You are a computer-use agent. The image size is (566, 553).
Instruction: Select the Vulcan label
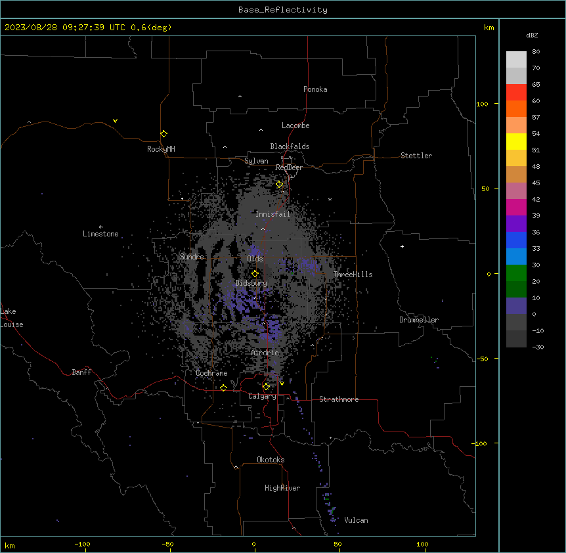pyautogui.click(x=356, y=520)
